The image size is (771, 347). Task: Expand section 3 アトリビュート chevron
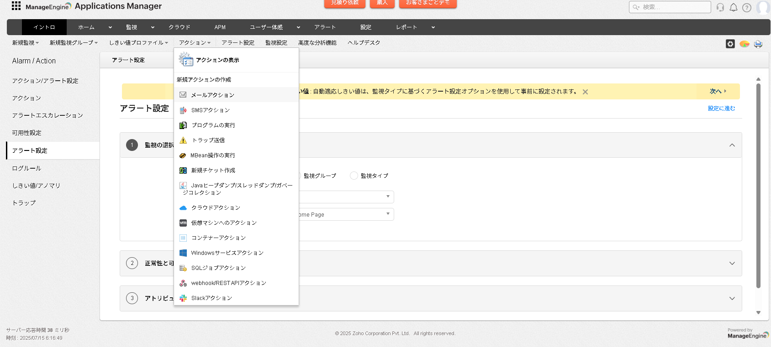point(732,298)
